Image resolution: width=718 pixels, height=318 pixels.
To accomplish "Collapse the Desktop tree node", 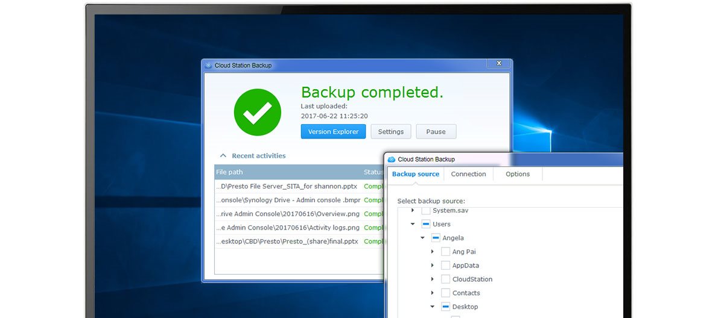I will coord(432,307).
